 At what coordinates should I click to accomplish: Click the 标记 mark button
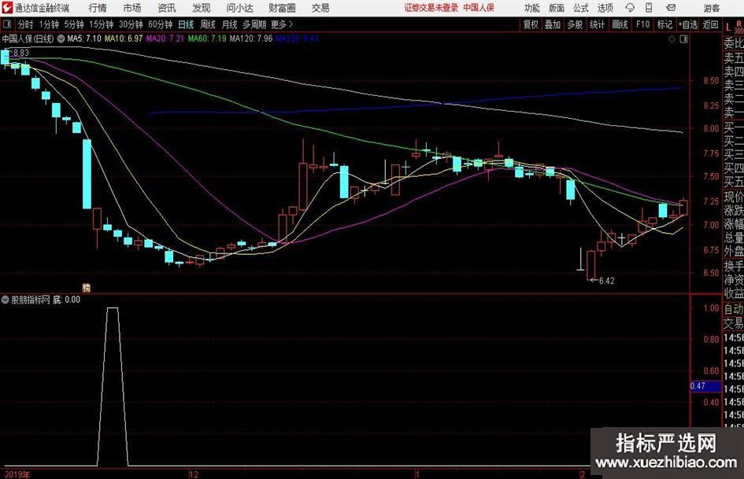(x=664, y=24)
